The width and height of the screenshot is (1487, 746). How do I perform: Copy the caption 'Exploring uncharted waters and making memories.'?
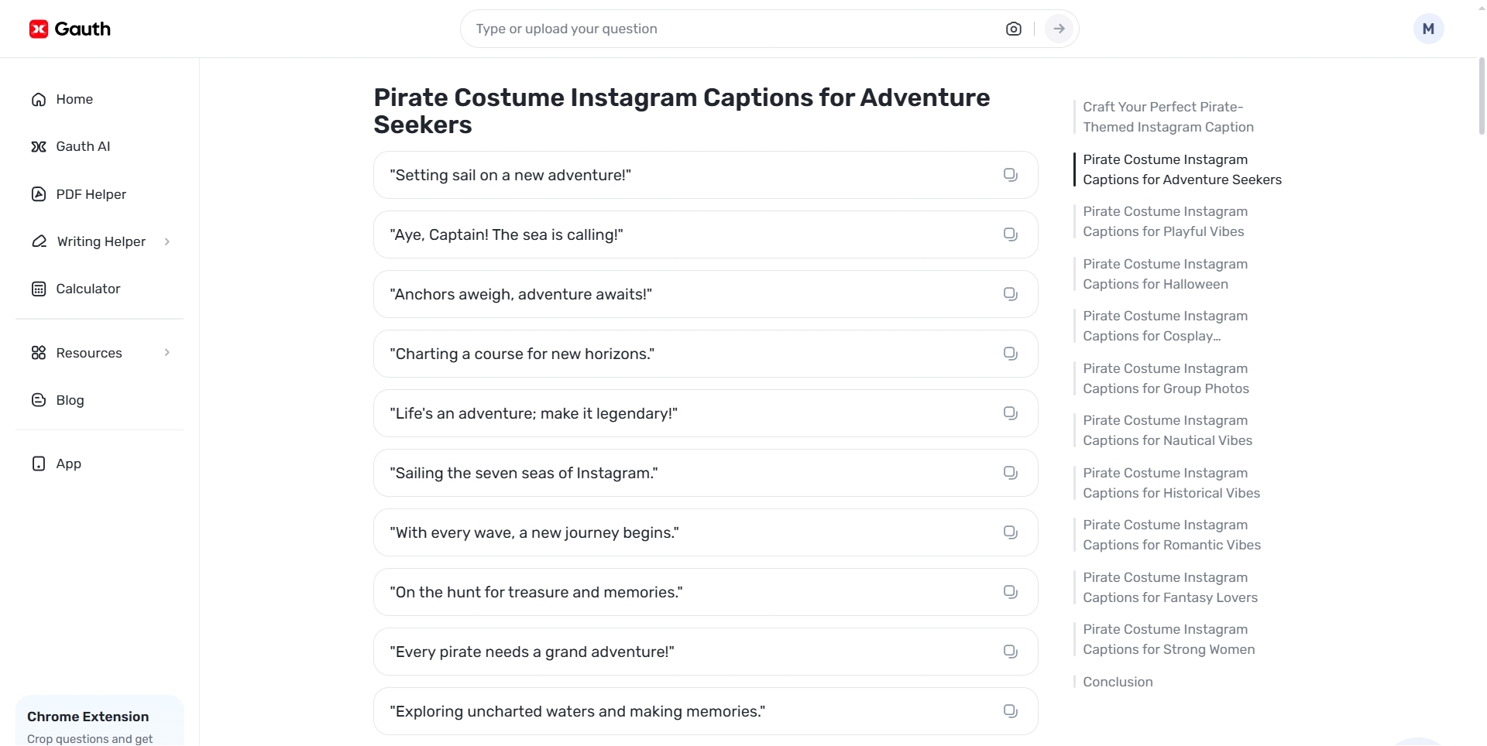(1009, 710)
